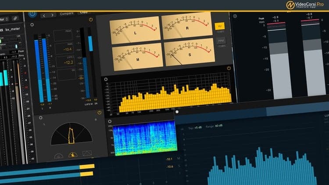Click the S channel VU meter

click(x=190, y=52)
